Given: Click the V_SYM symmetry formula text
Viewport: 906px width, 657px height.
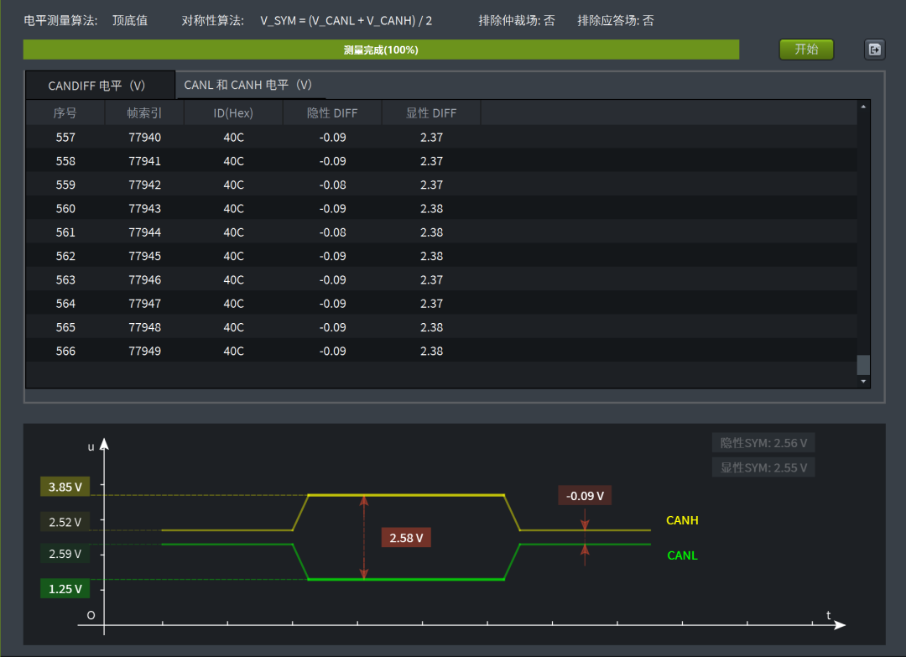Looking at the screenshot, I should [x=346, y=20].
